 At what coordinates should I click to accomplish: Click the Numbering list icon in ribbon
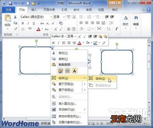coord(89,17)
